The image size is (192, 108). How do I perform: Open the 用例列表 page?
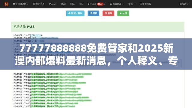click(39, 4)
